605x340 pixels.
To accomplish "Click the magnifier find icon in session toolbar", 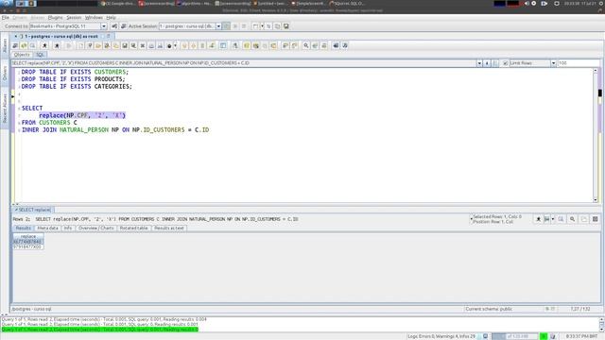I will pyautogui.click(x=306, y=45).
